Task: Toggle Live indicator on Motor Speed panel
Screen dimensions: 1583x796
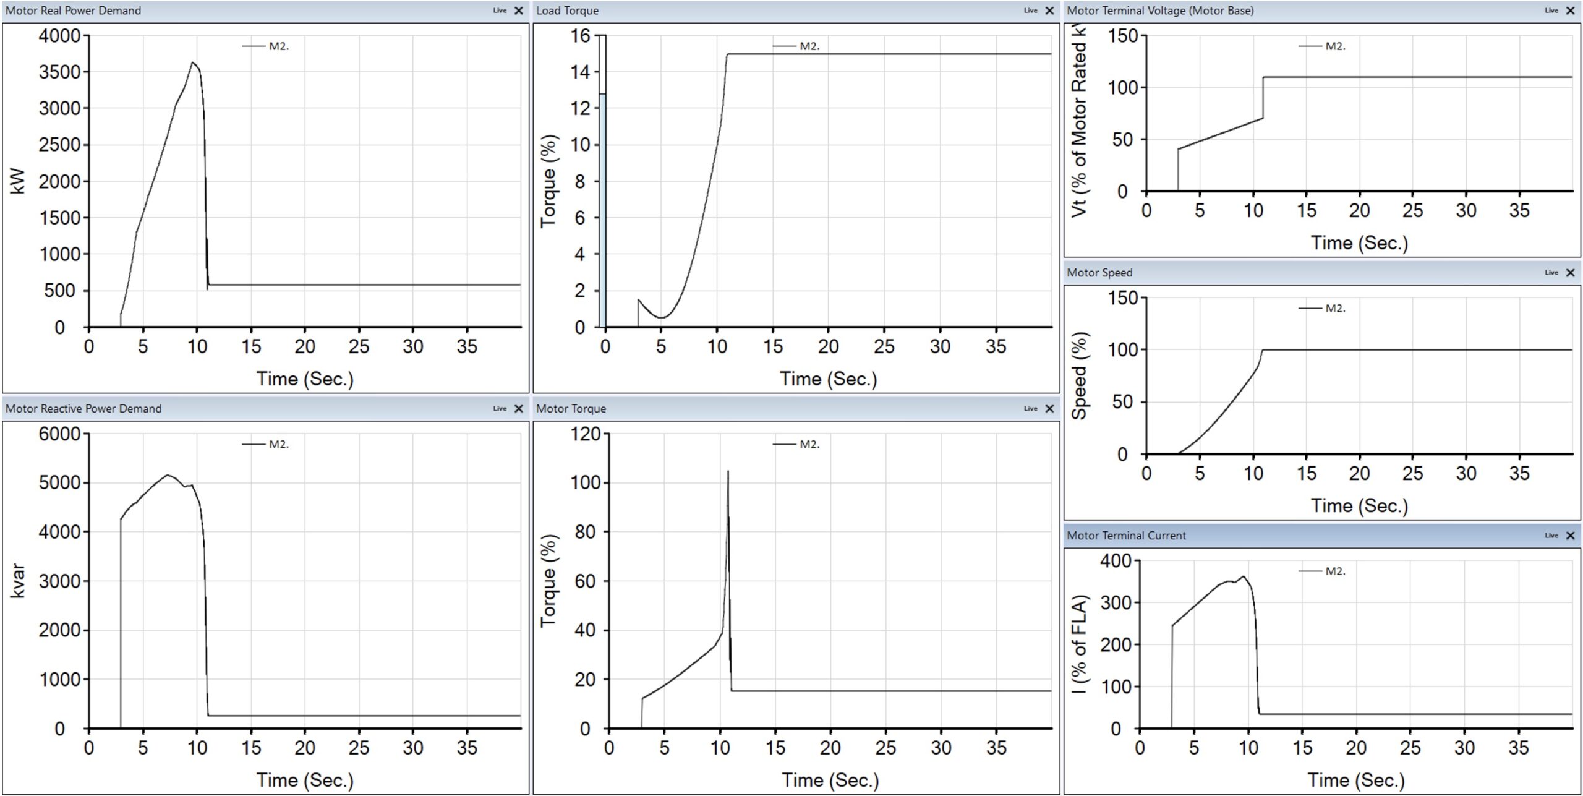Action: click(x=1551, y=273)
